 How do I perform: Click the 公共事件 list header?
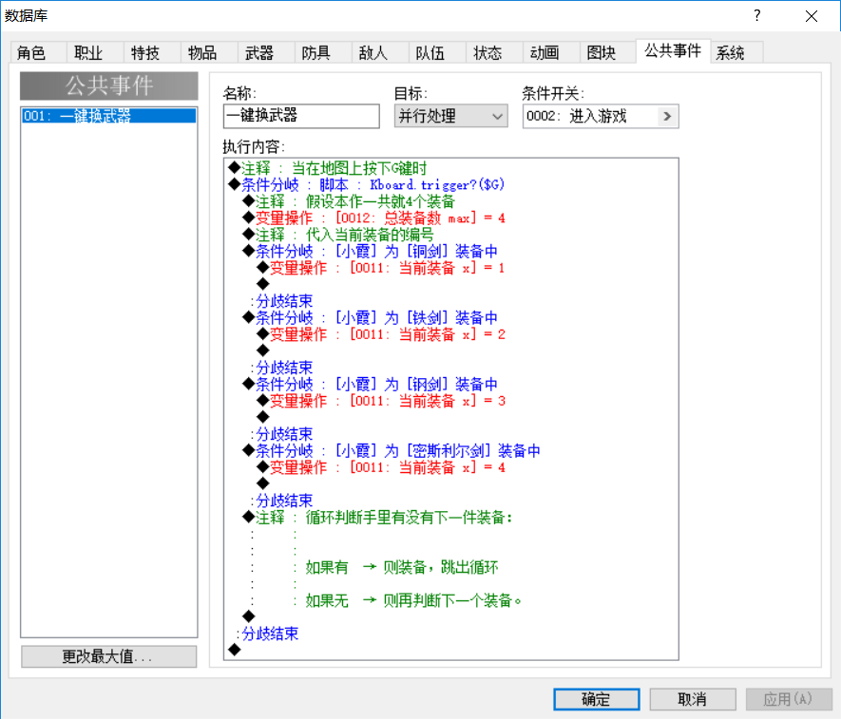[109, 85]
